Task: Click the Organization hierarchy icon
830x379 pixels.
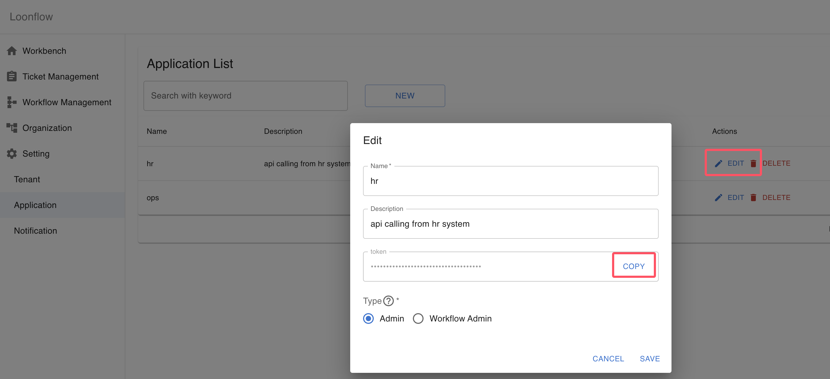Action: [12, 128]
